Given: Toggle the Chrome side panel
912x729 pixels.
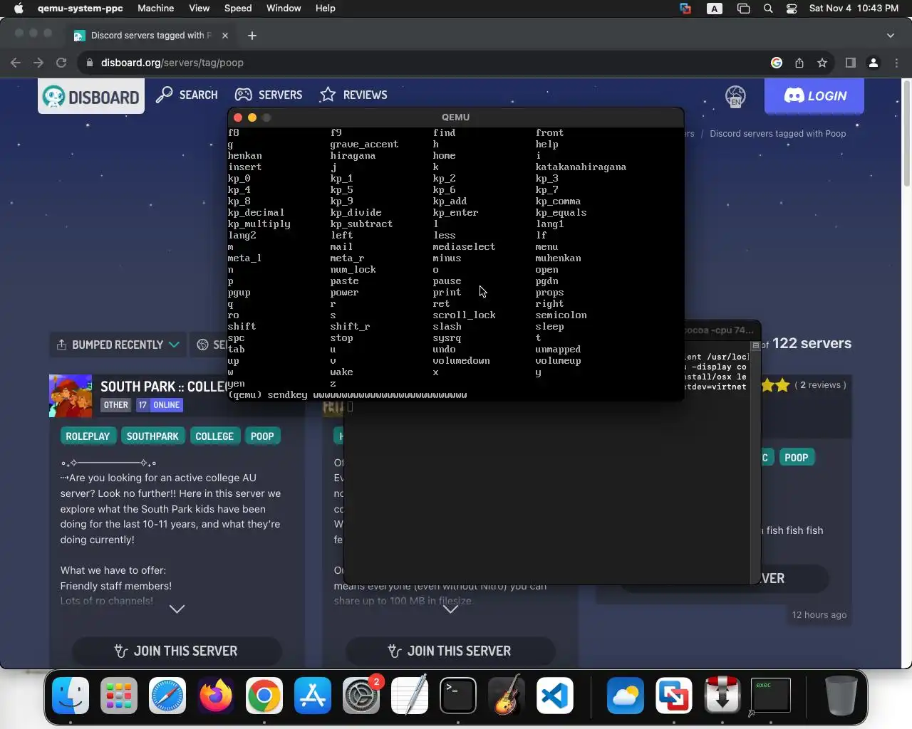Looking at the screenshot, I should coord(850,63).
